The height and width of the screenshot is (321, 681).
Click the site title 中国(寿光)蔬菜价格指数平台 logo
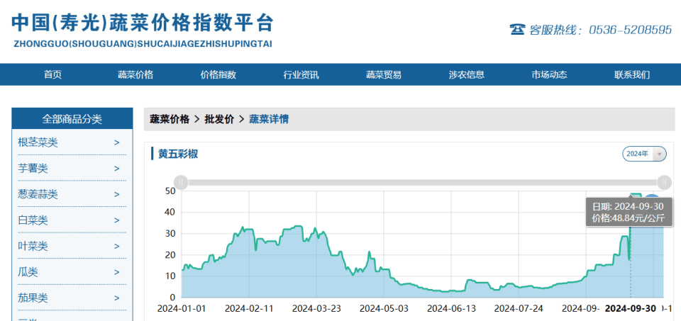click(143, 30)
